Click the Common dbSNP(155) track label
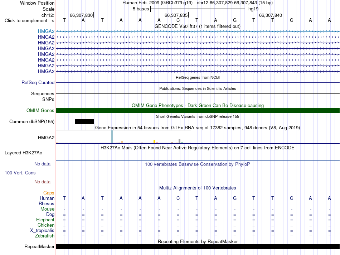The height and width of the screenshot is (255, 340). [x=31, y=121]
